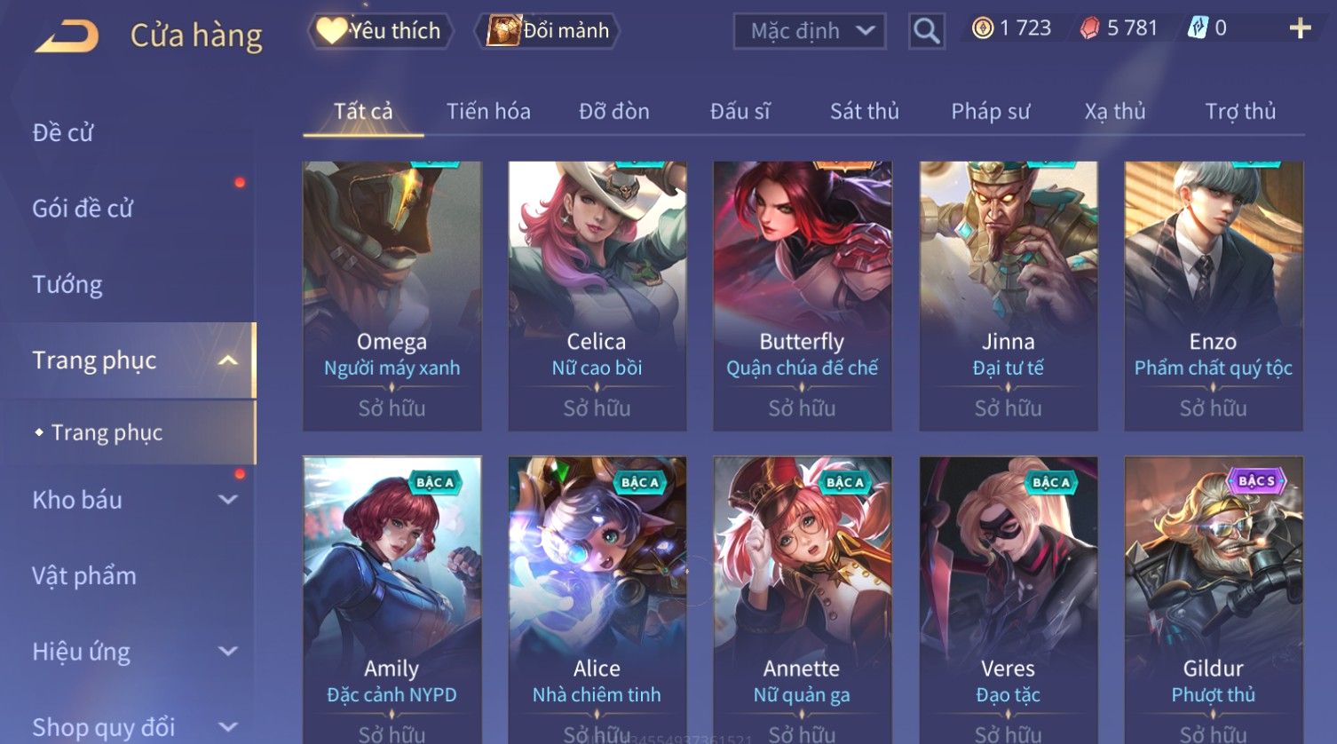Open Gildur Phượt thủ skin card
Viewport: 1337px width, 744px height.
tap(1214, 600)
